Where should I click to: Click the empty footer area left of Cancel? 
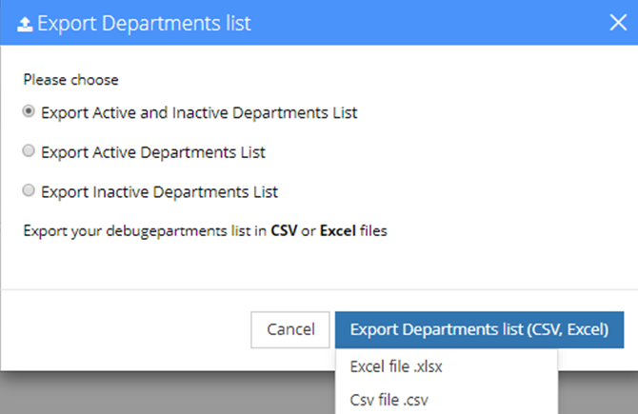click(124, 329)
